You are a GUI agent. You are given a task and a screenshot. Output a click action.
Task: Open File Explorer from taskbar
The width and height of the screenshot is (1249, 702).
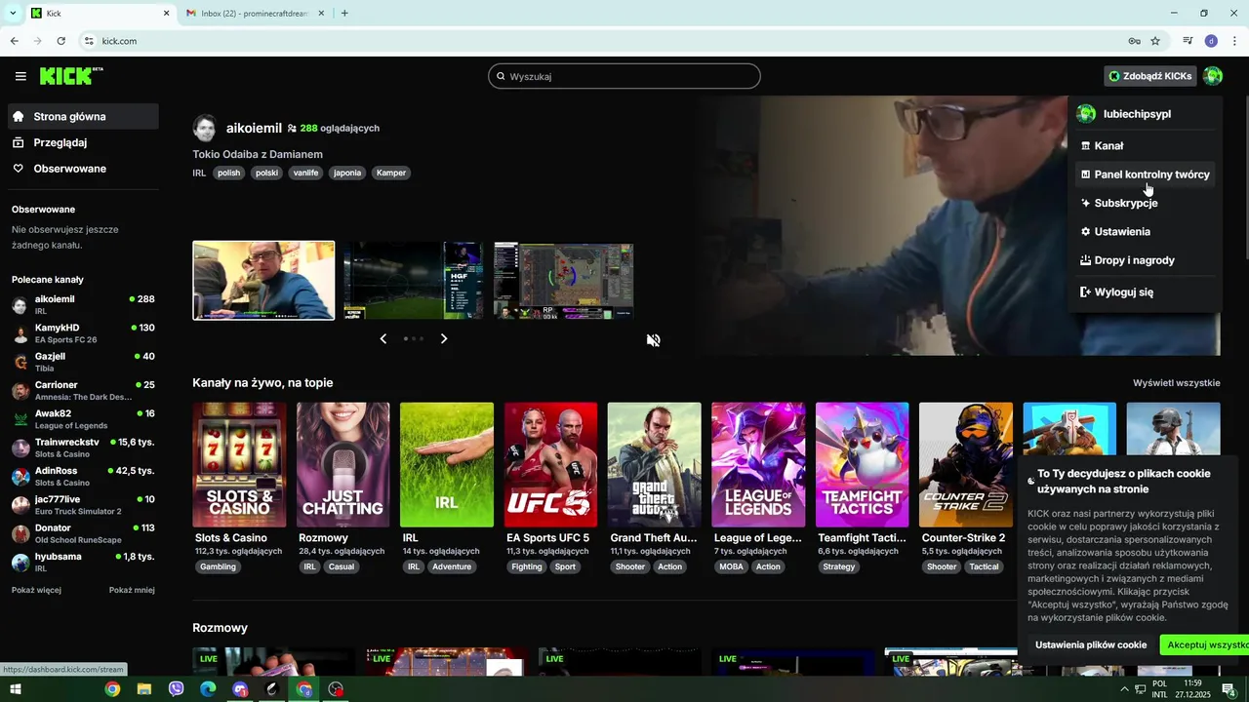point(144,689)
